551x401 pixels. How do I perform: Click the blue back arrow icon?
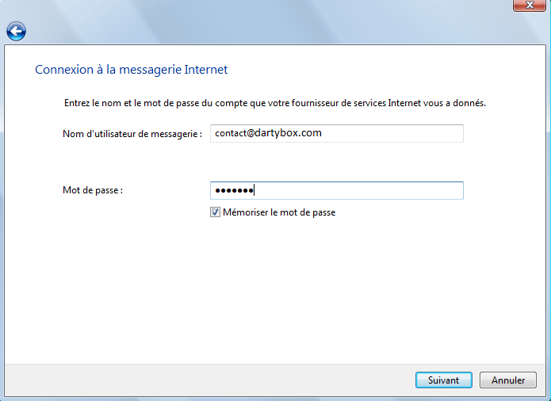click(x=16, y=31)
